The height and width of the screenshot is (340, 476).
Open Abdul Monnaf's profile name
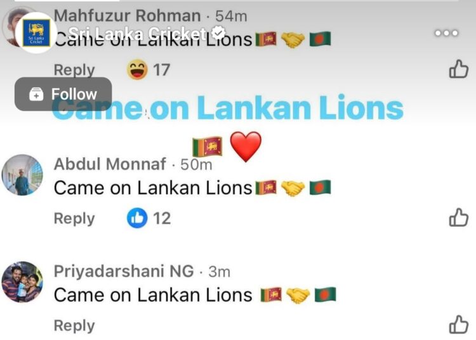[110, 164]
